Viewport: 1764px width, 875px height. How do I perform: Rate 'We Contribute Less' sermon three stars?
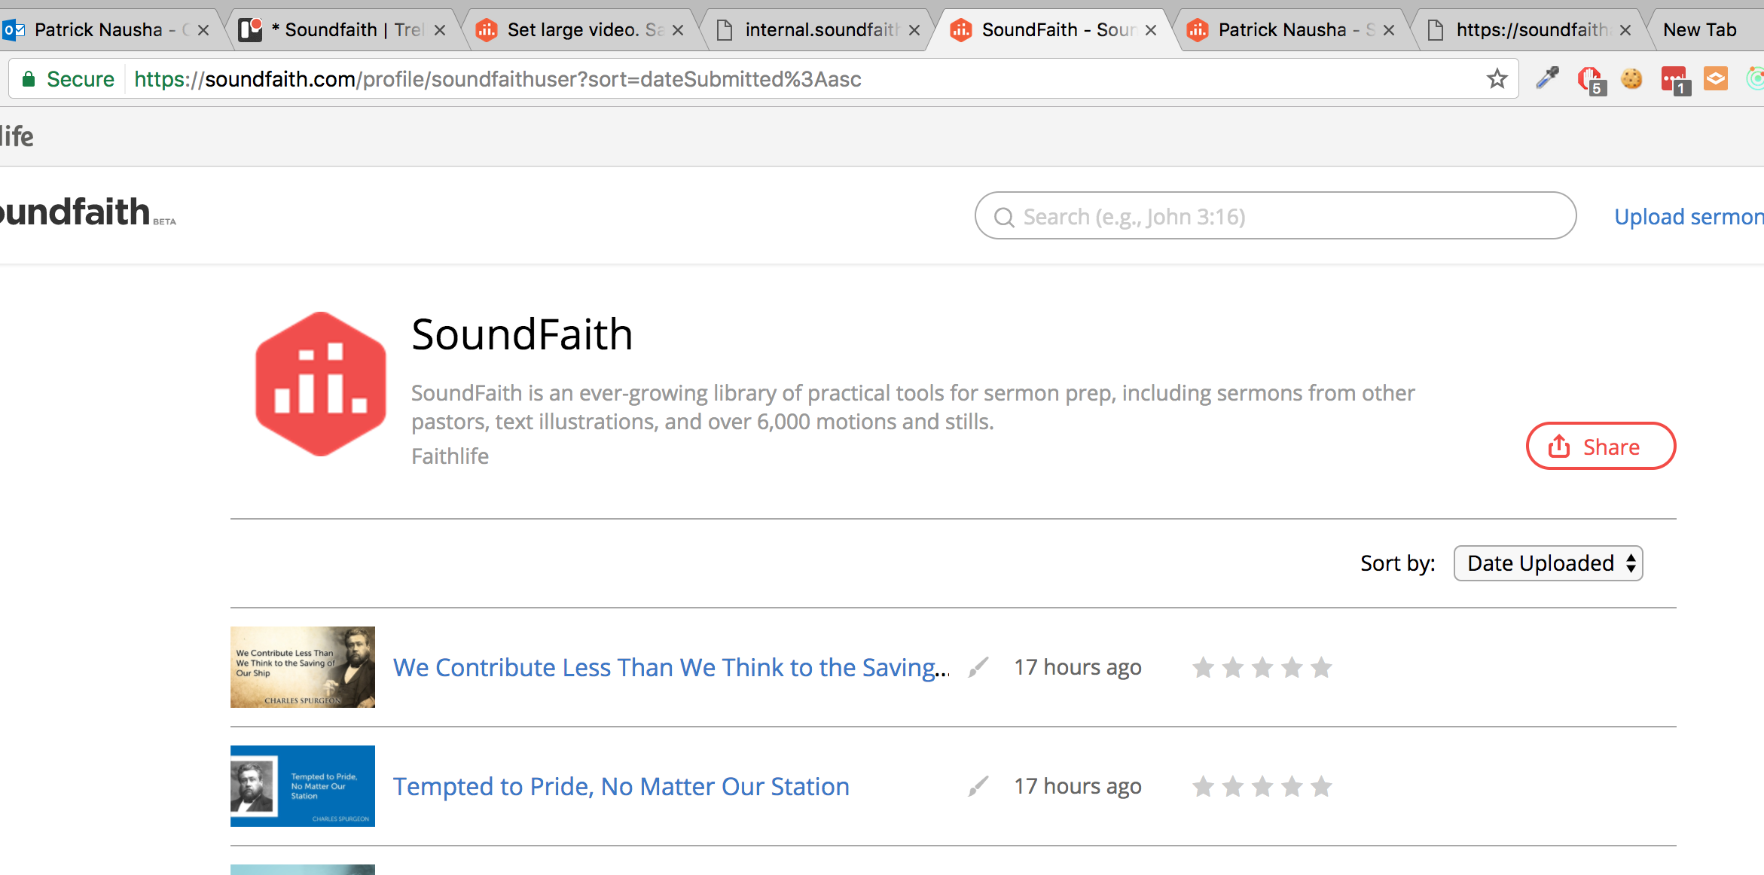(x=1262, y=667)
